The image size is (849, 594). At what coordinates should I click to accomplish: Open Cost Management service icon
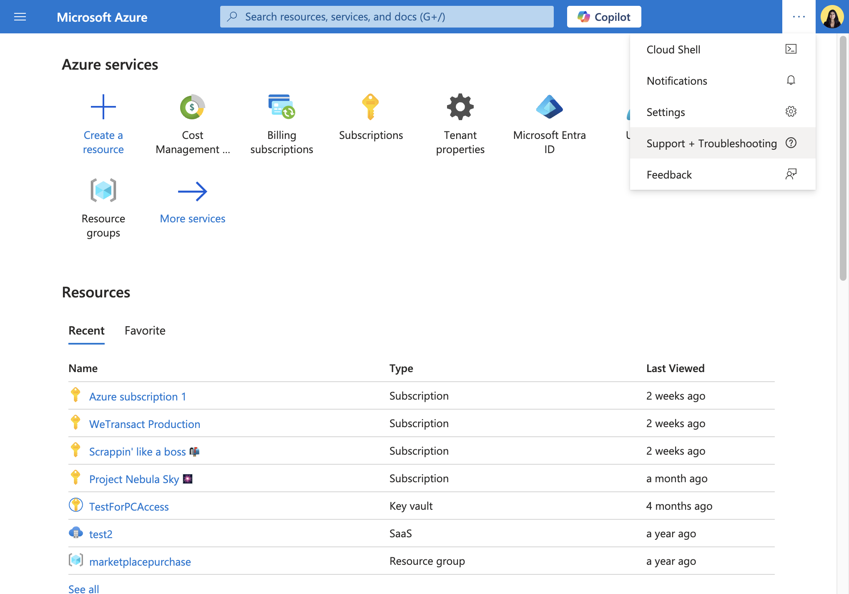coord(192,107)
